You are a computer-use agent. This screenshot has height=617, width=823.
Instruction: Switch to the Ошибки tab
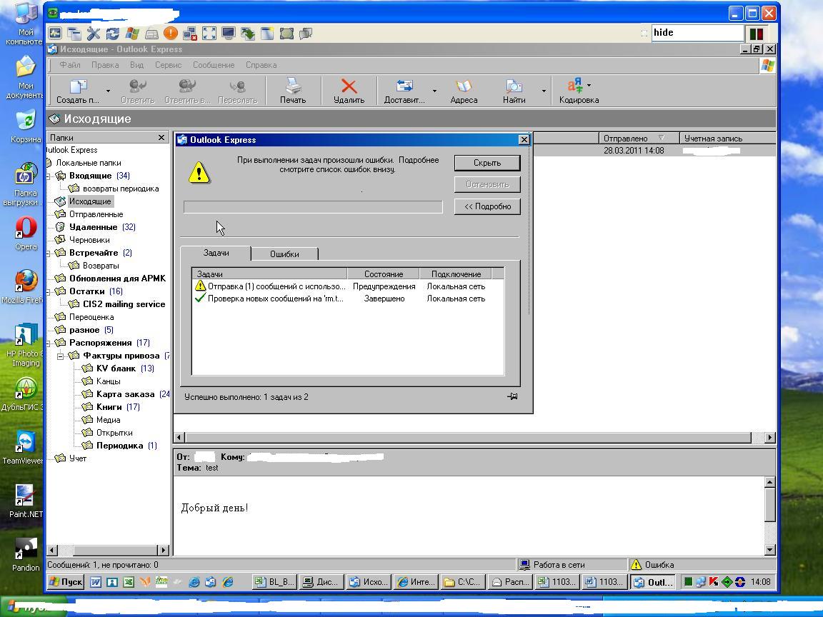click(284, 254)
